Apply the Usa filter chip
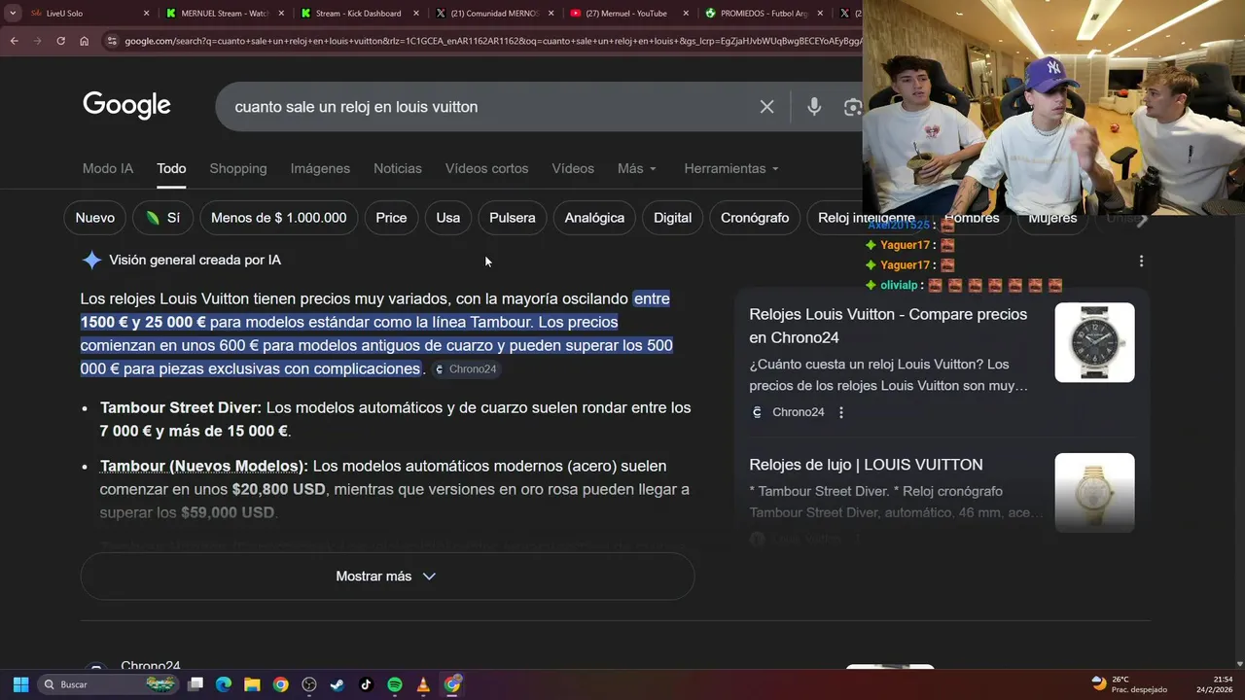This screenshot has height=700, width=1245. pyautogui.click(x=448, y=218)
